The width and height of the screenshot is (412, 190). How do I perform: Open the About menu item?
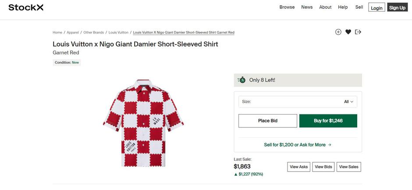coord(325,7)
